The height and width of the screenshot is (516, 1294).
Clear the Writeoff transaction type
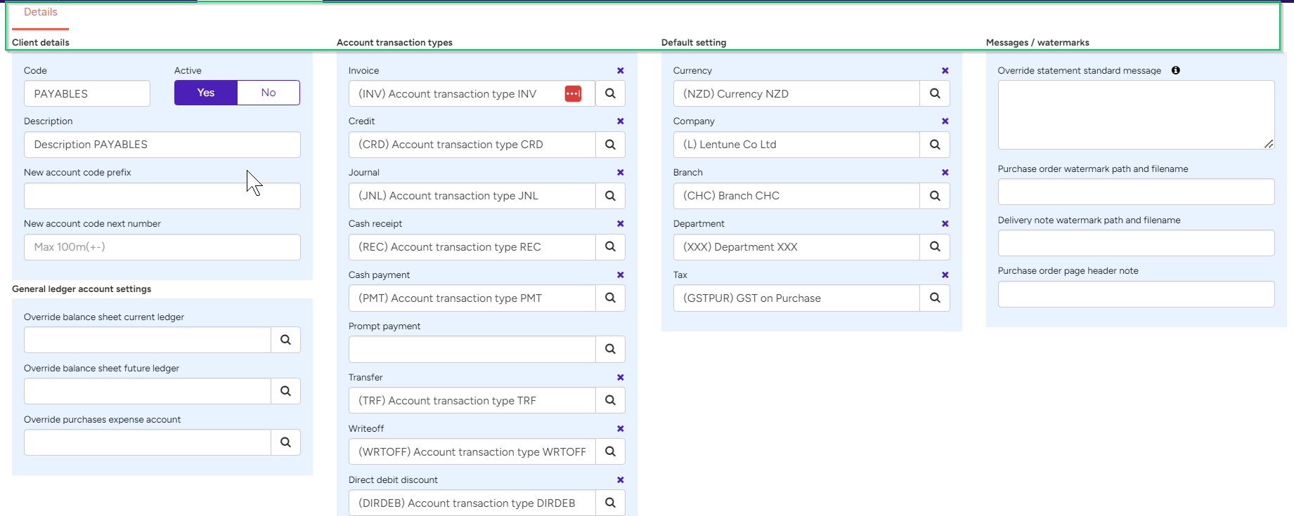620,429
